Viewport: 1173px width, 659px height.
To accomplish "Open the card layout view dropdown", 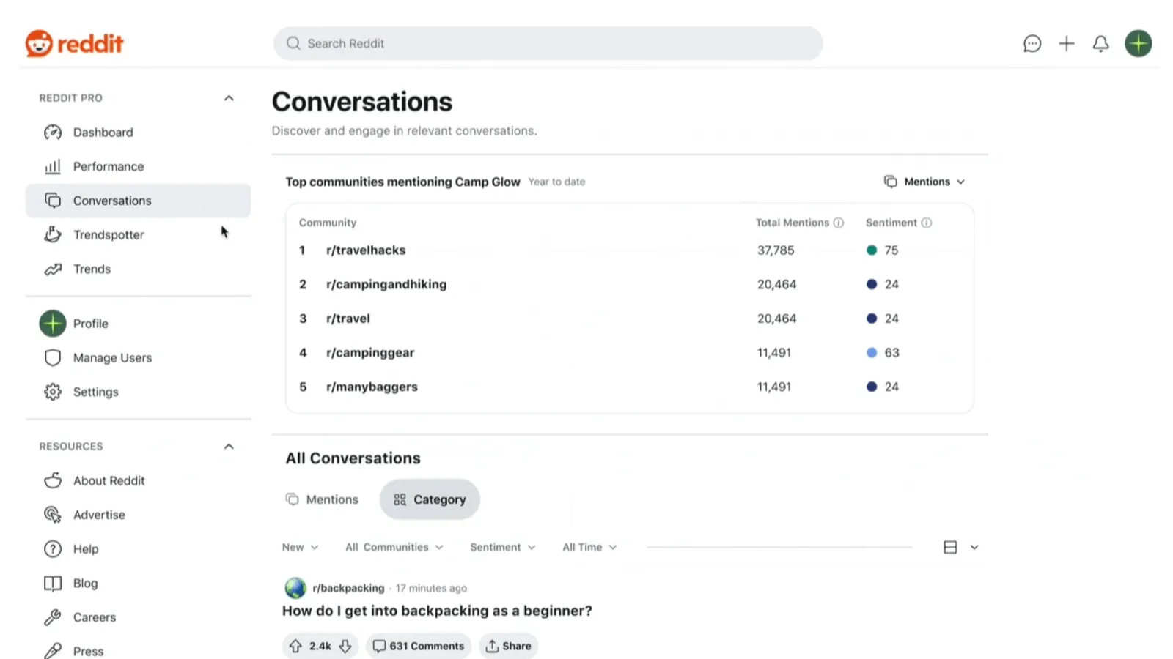I will tap(960, 547).
